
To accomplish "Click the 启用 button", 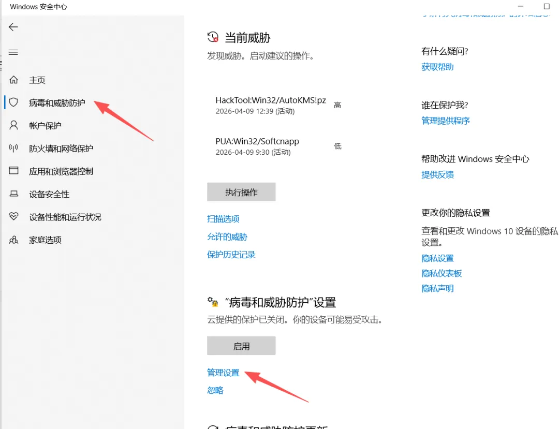I will pyautogui.click(x=241, y=346).
